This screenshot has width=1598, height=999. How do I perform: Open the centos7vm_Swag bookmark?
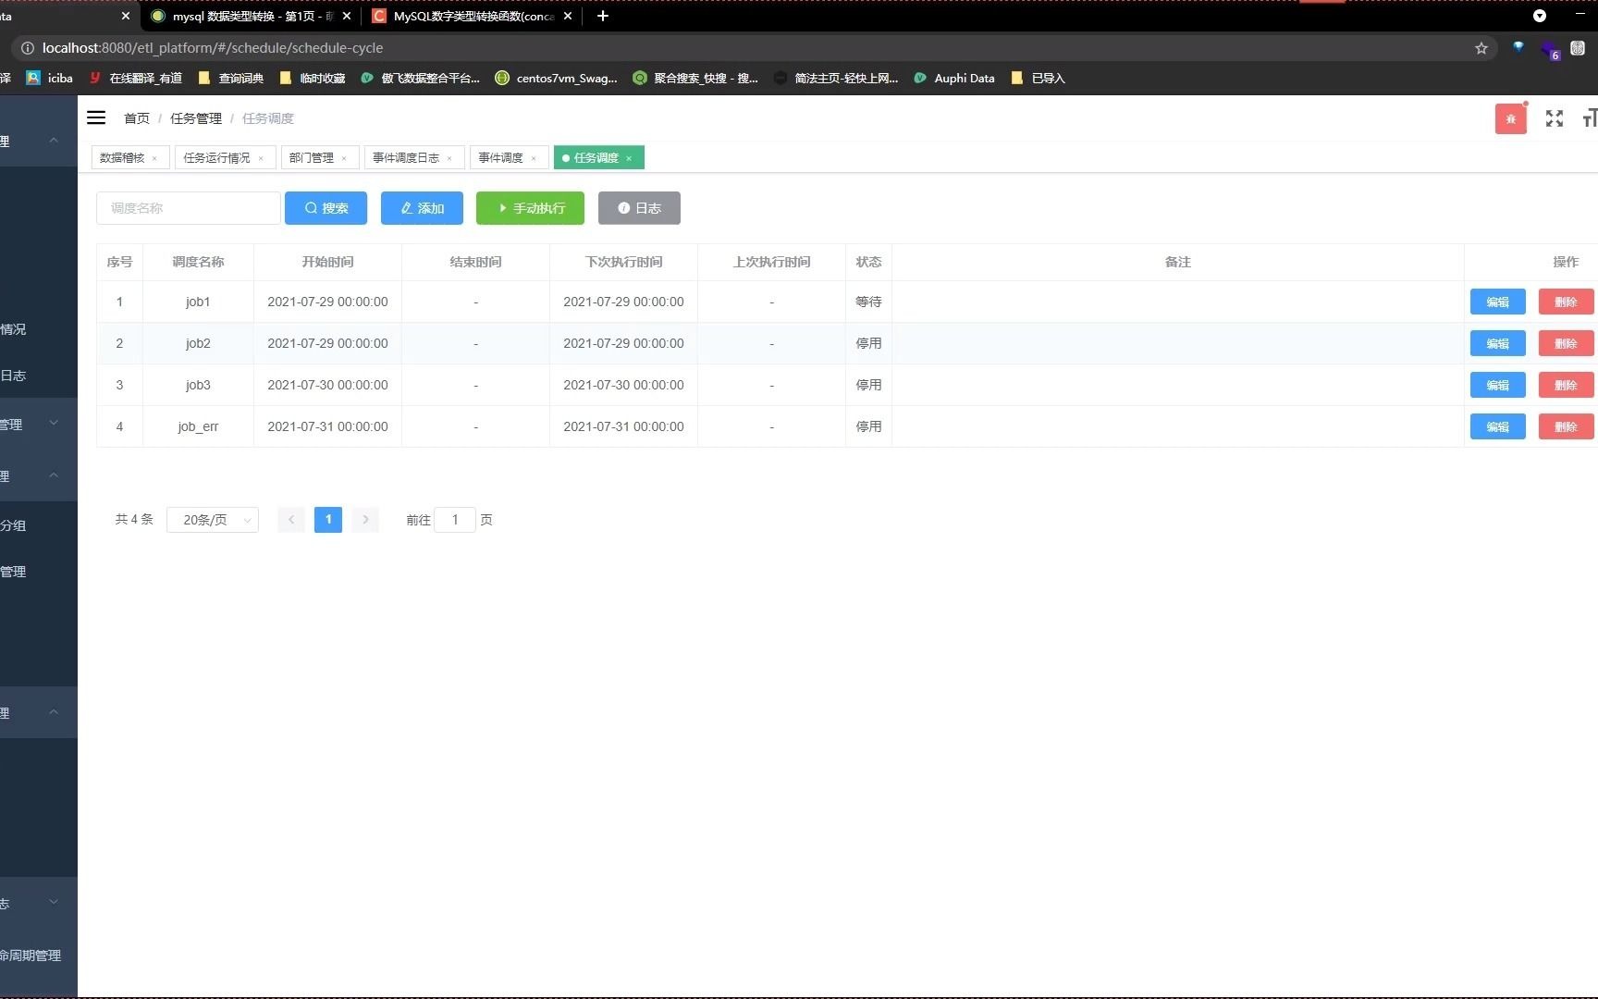tap(557, 78)
